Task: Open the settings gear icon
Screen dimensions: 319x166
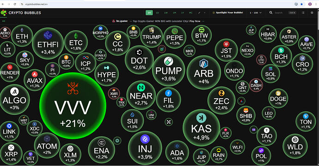Action: pyautogui.click(x=312, y=12)
